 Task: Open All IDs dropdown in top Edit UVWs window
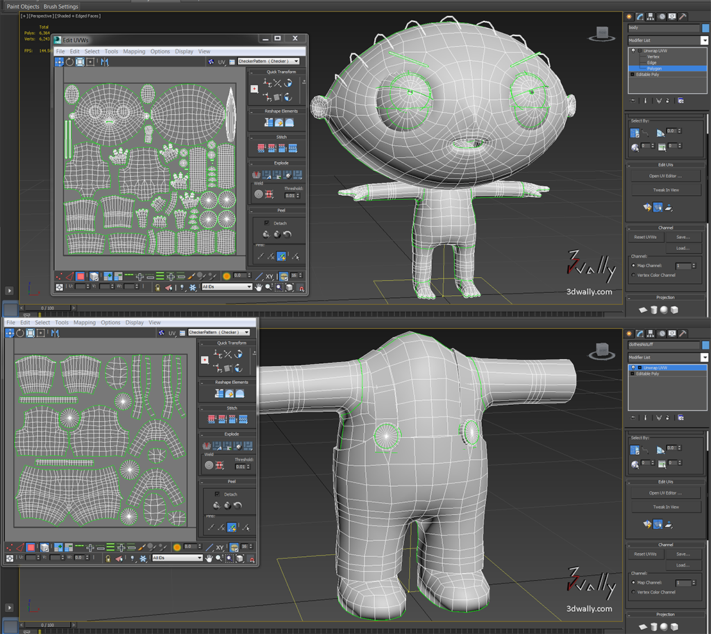point(227,287)
